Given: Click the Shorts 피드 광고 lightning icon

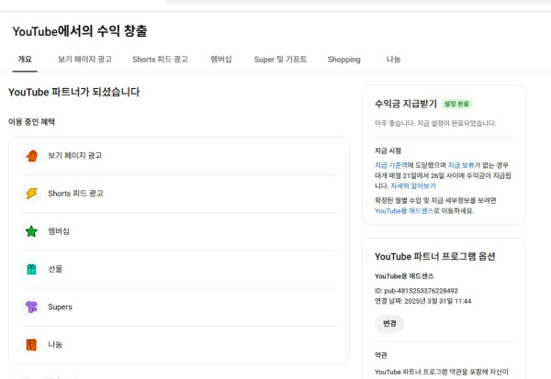Looking at the screenshot, I should pyautogui.click(x=31, y=194).
